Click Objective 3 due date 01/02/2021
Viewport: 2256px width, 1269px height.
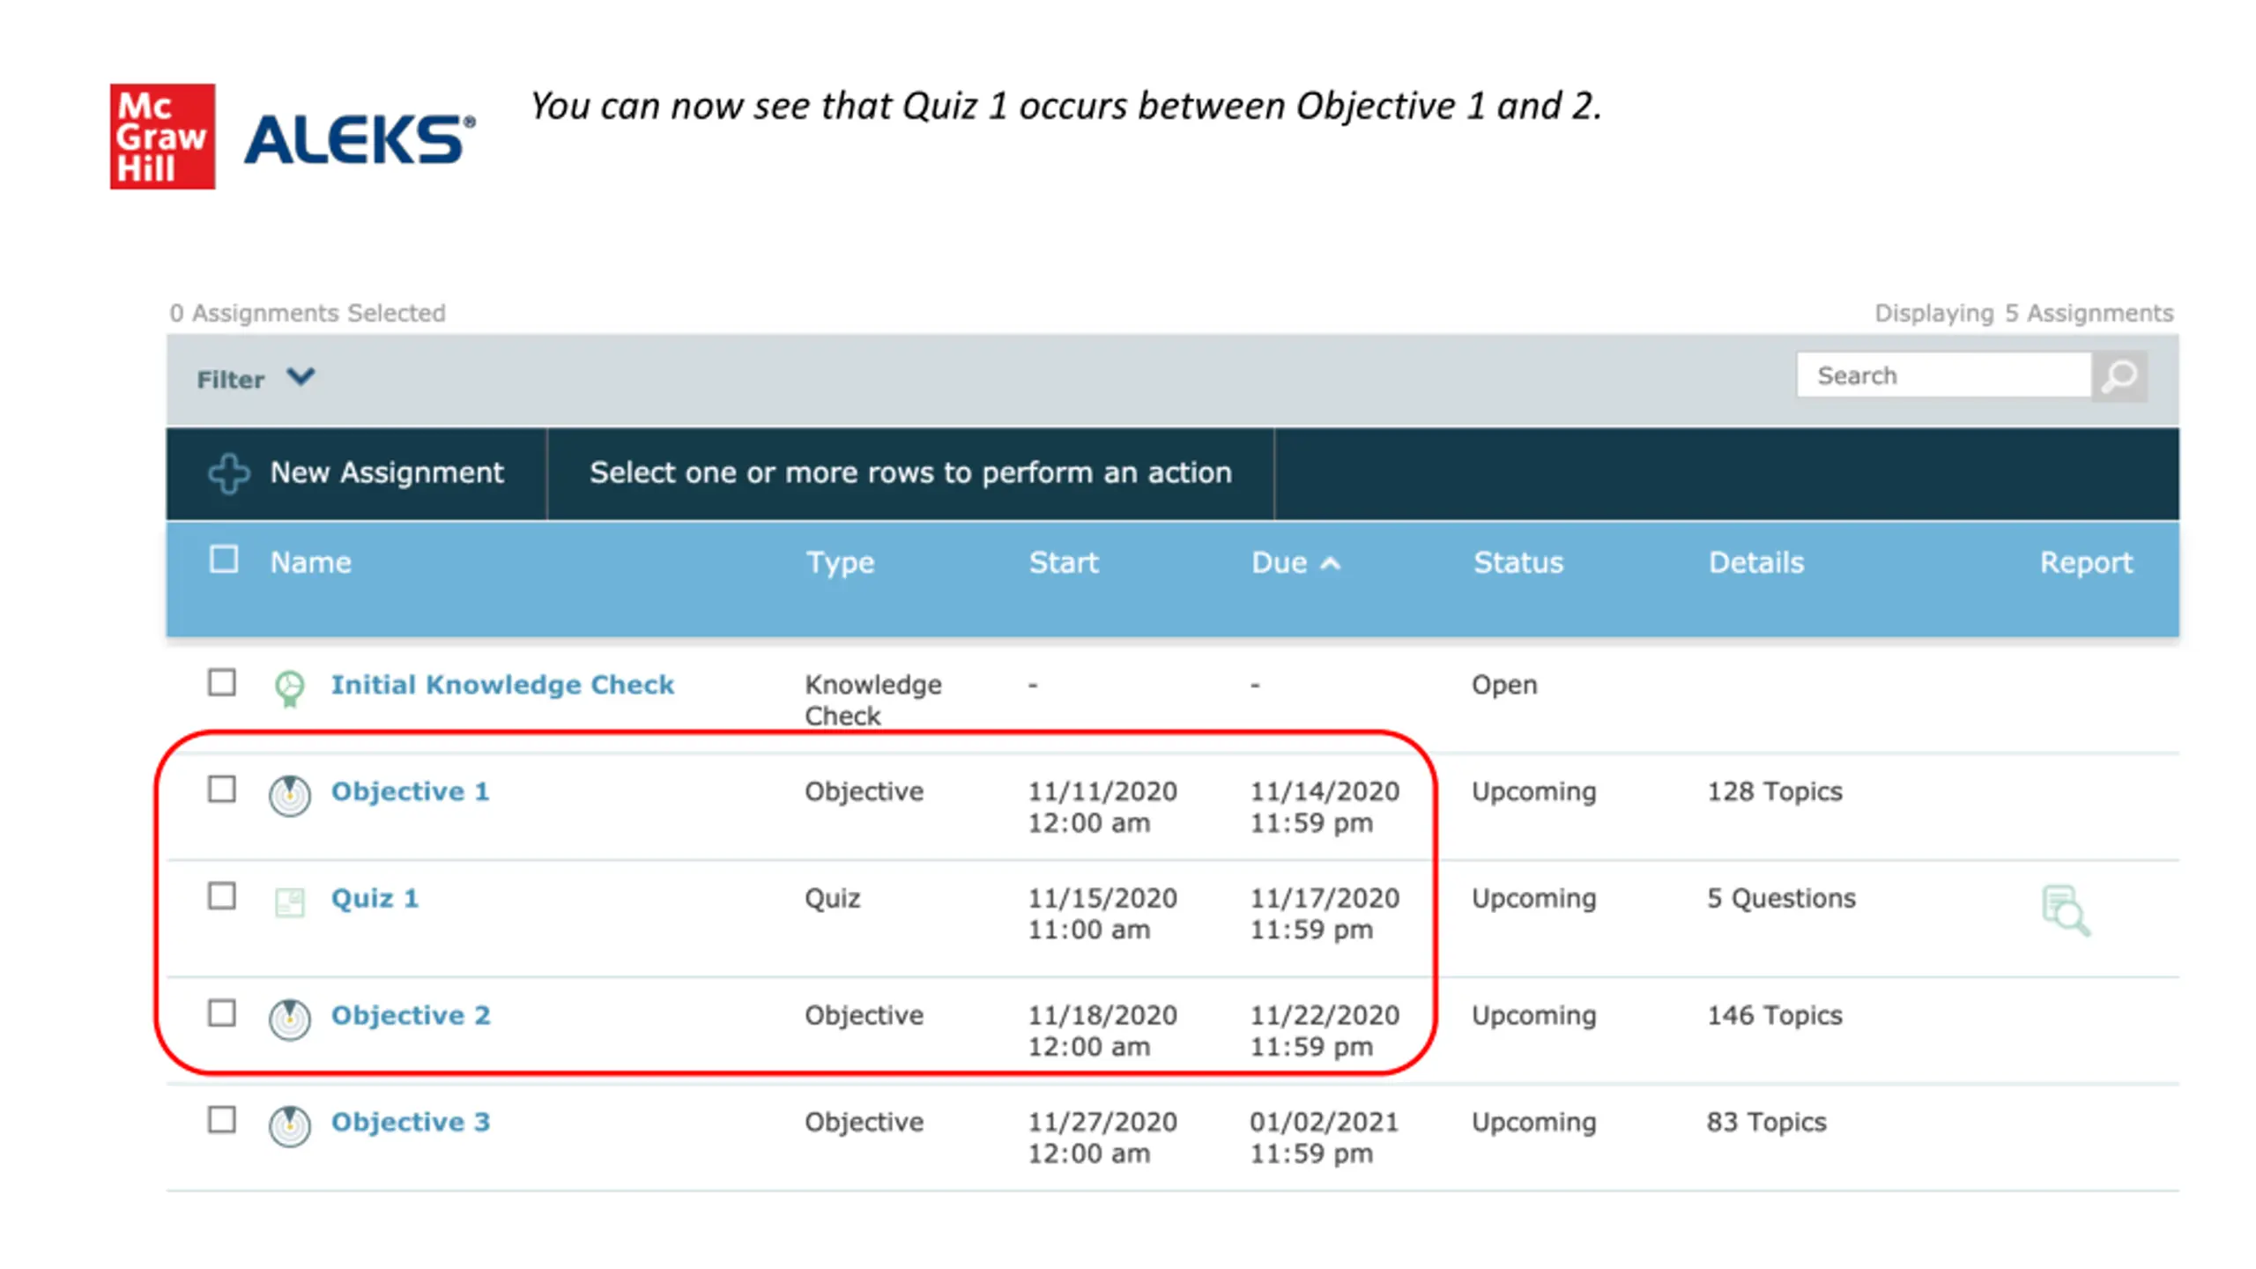pos(1324,1122)
